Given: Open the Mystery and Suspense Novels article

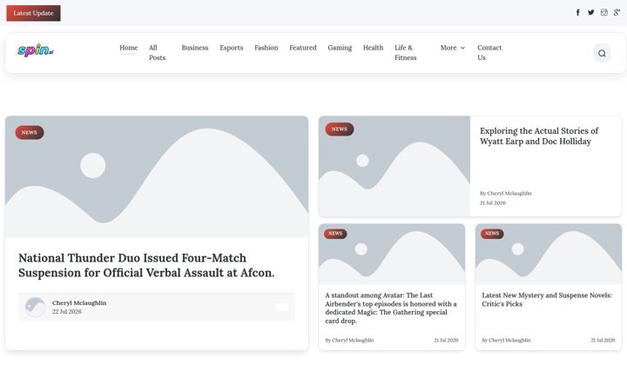Looking at the screenshot, I should [x=547, y=300].
